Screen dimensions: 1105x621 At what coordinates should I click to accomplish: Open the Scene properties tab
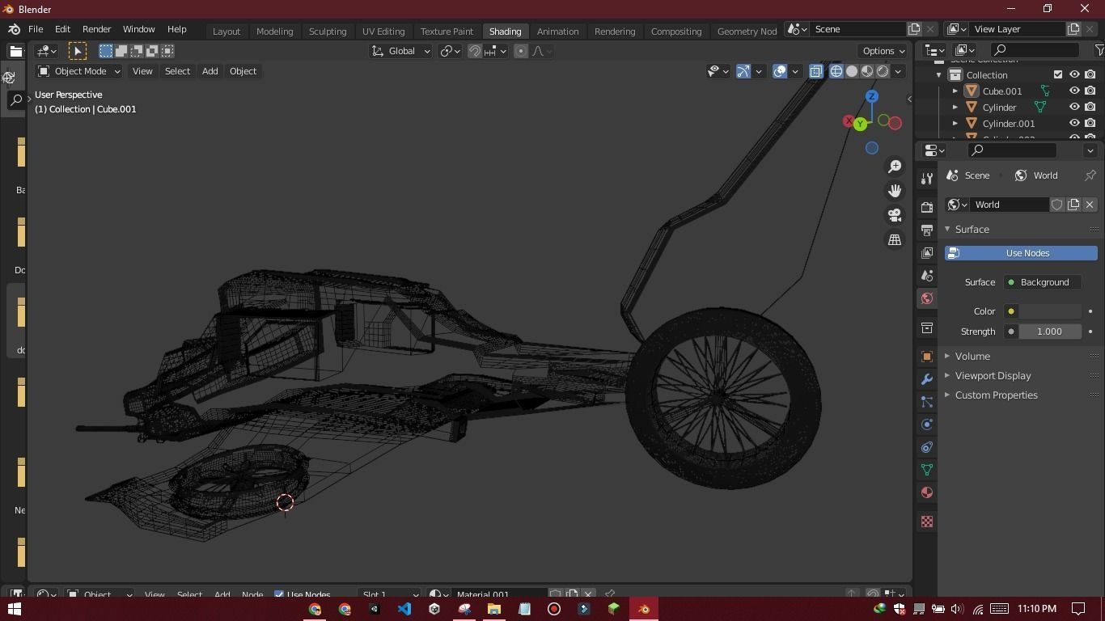927,276
